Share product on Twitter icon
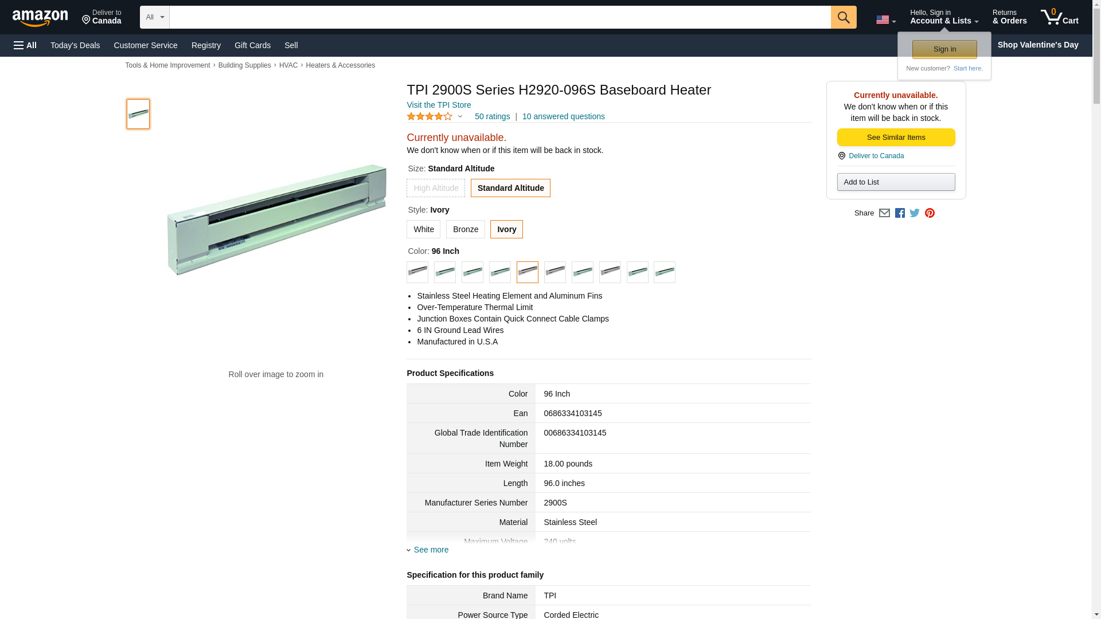Screen dimensions: 1101x619 (915, 213)
